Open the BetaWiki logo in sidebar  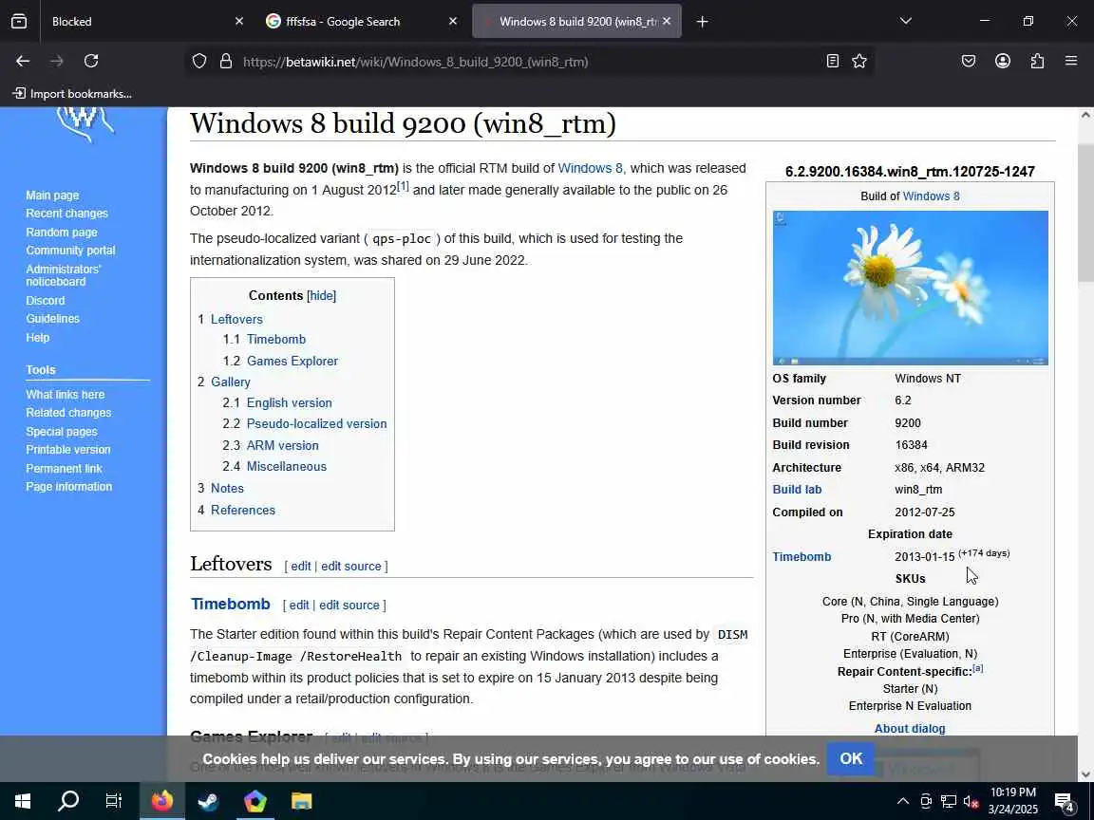point(85,124)
